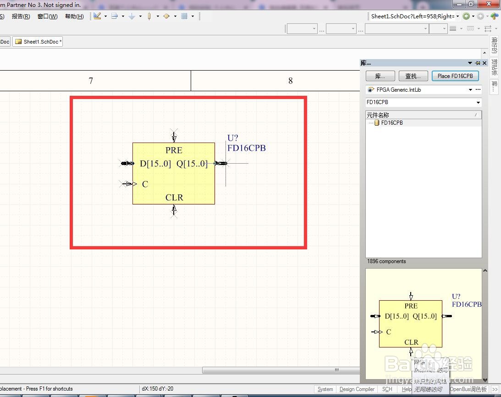
Task: Click the dX:150 dY:-20 status text
Action: [158, 389]
